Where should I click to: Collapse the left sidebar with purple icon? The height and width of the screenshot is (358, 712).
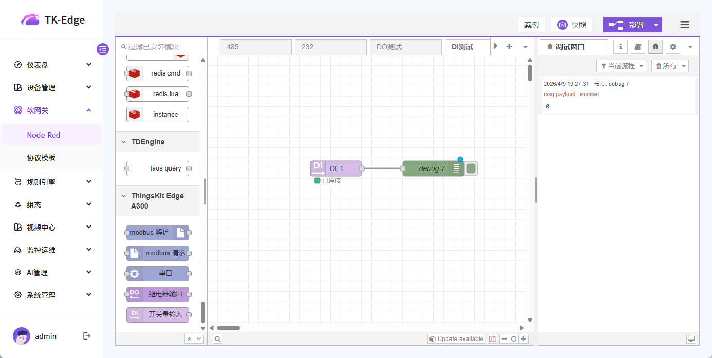[x=103, y=49]
